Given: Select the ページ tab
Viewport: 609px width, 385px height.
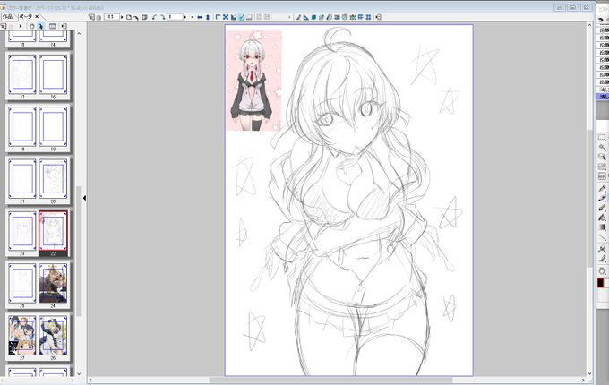Looking at the screenshot, I should click(26, 17).
